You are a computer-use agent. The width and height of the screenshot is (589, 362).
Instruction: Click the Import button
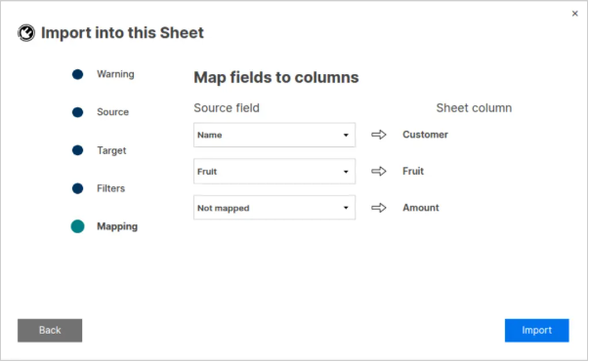coord(536,331)
